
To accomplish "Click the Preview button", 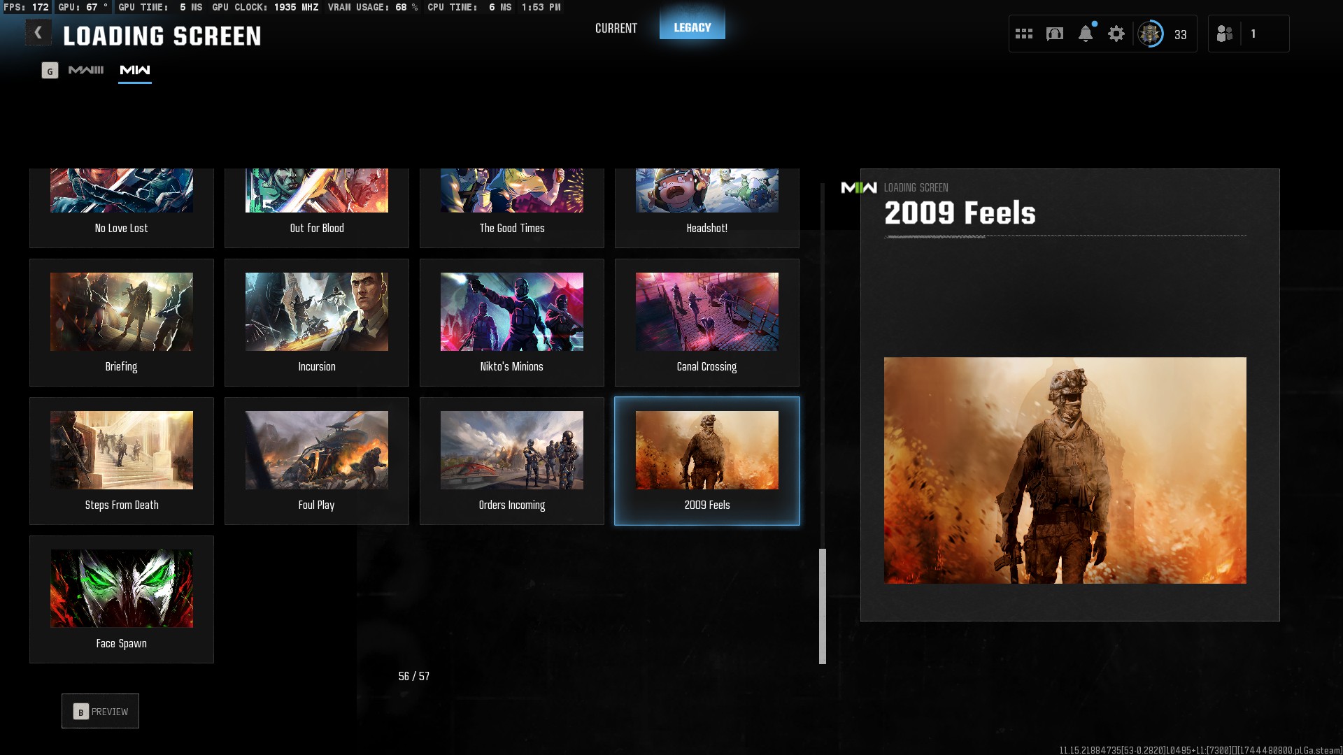I will point(100,711).
